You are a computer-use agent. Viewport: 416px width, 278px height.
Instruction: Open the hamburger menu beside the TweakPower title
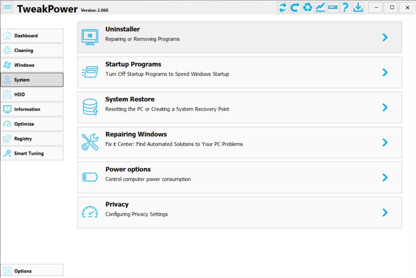(7, 7)
